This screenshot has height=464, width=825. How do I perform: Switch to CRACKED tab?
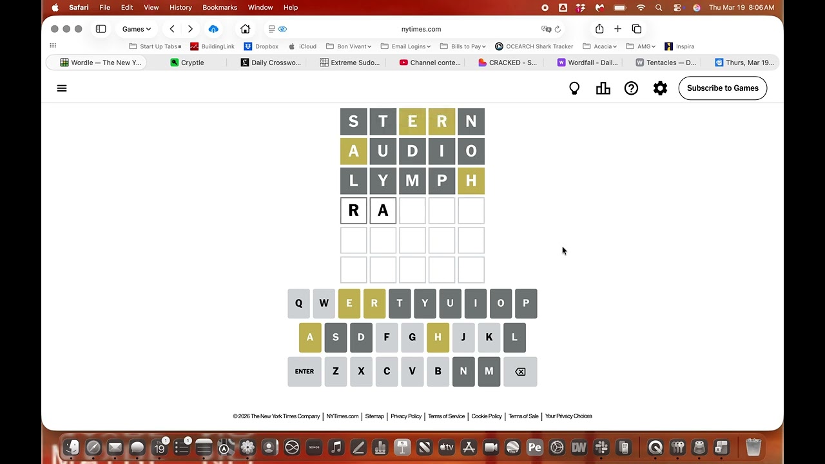[508, 63]
